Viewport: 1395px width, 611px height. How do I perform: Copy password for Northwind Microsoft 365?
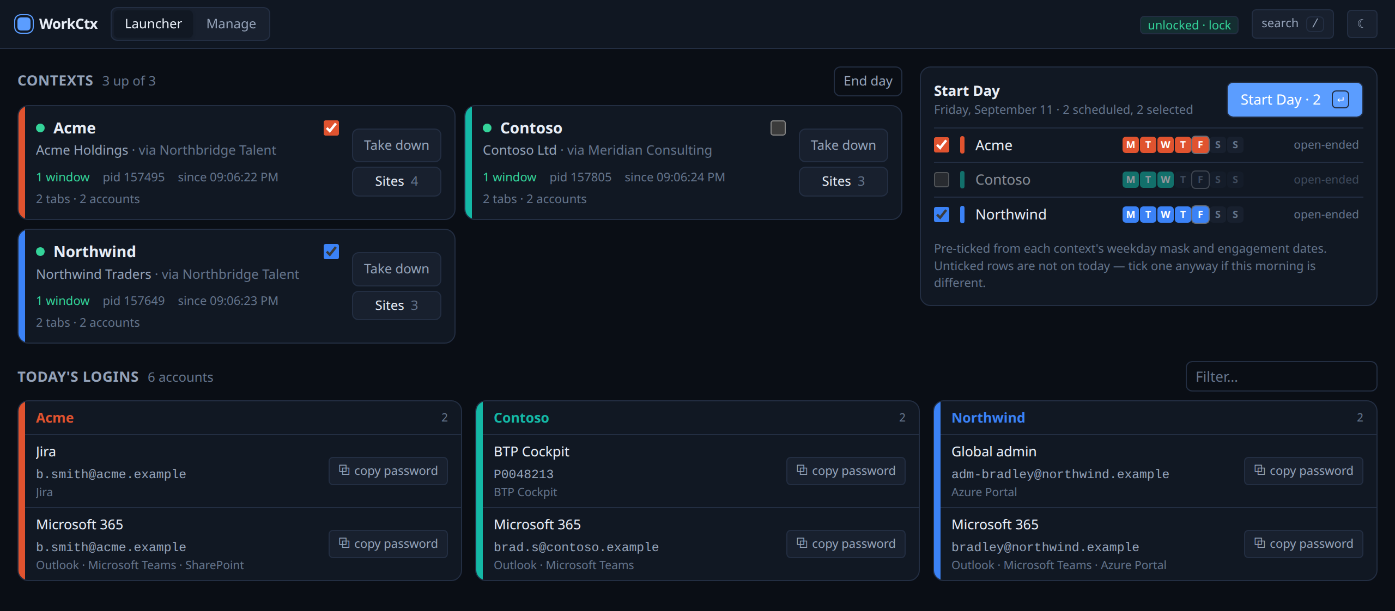1303,544
